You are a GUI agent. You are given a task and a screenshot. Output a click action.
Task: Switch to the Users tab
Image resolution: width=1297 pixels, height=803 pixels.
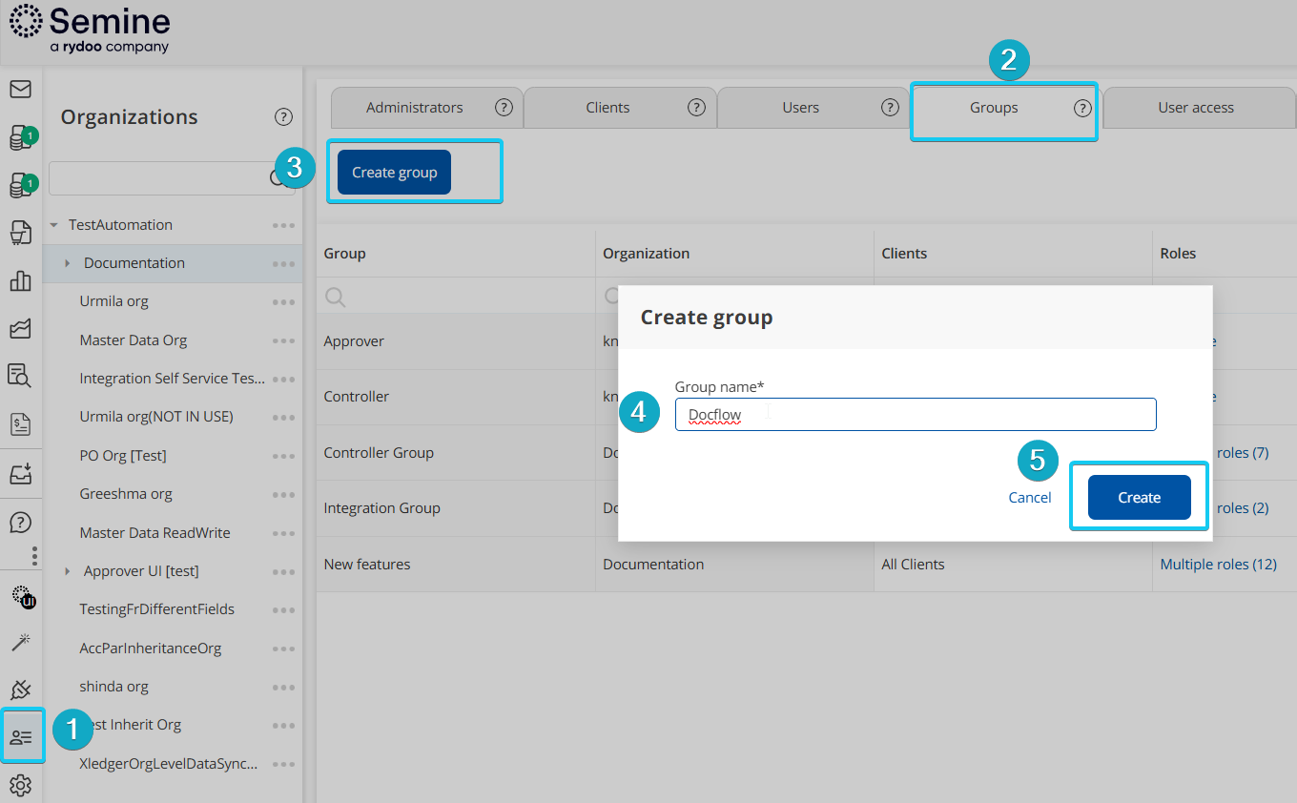(x=800, y=108)
